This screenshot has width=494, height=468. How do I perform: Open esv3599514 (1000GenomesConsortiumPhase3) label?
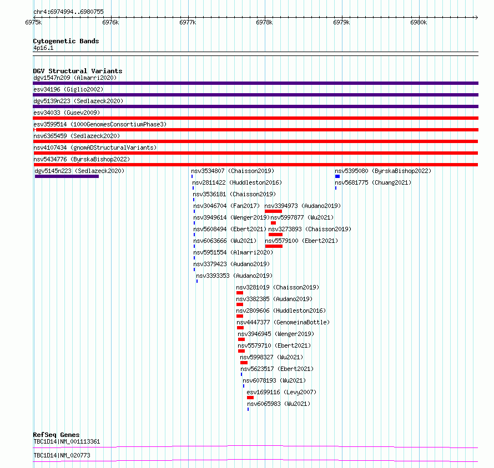100,124
